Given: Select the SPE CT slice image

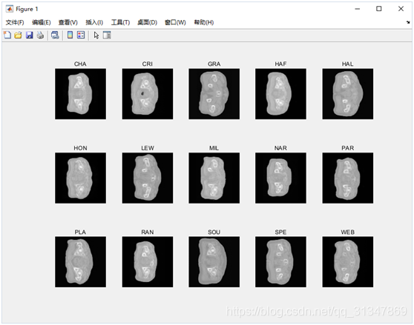Looking at the screenshot, I should (280, 262).
